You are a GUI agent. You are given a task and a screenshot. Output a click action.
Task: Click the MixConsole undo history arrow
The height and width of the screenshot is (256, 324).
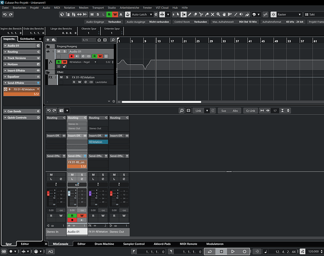click(x=48, y=110)
